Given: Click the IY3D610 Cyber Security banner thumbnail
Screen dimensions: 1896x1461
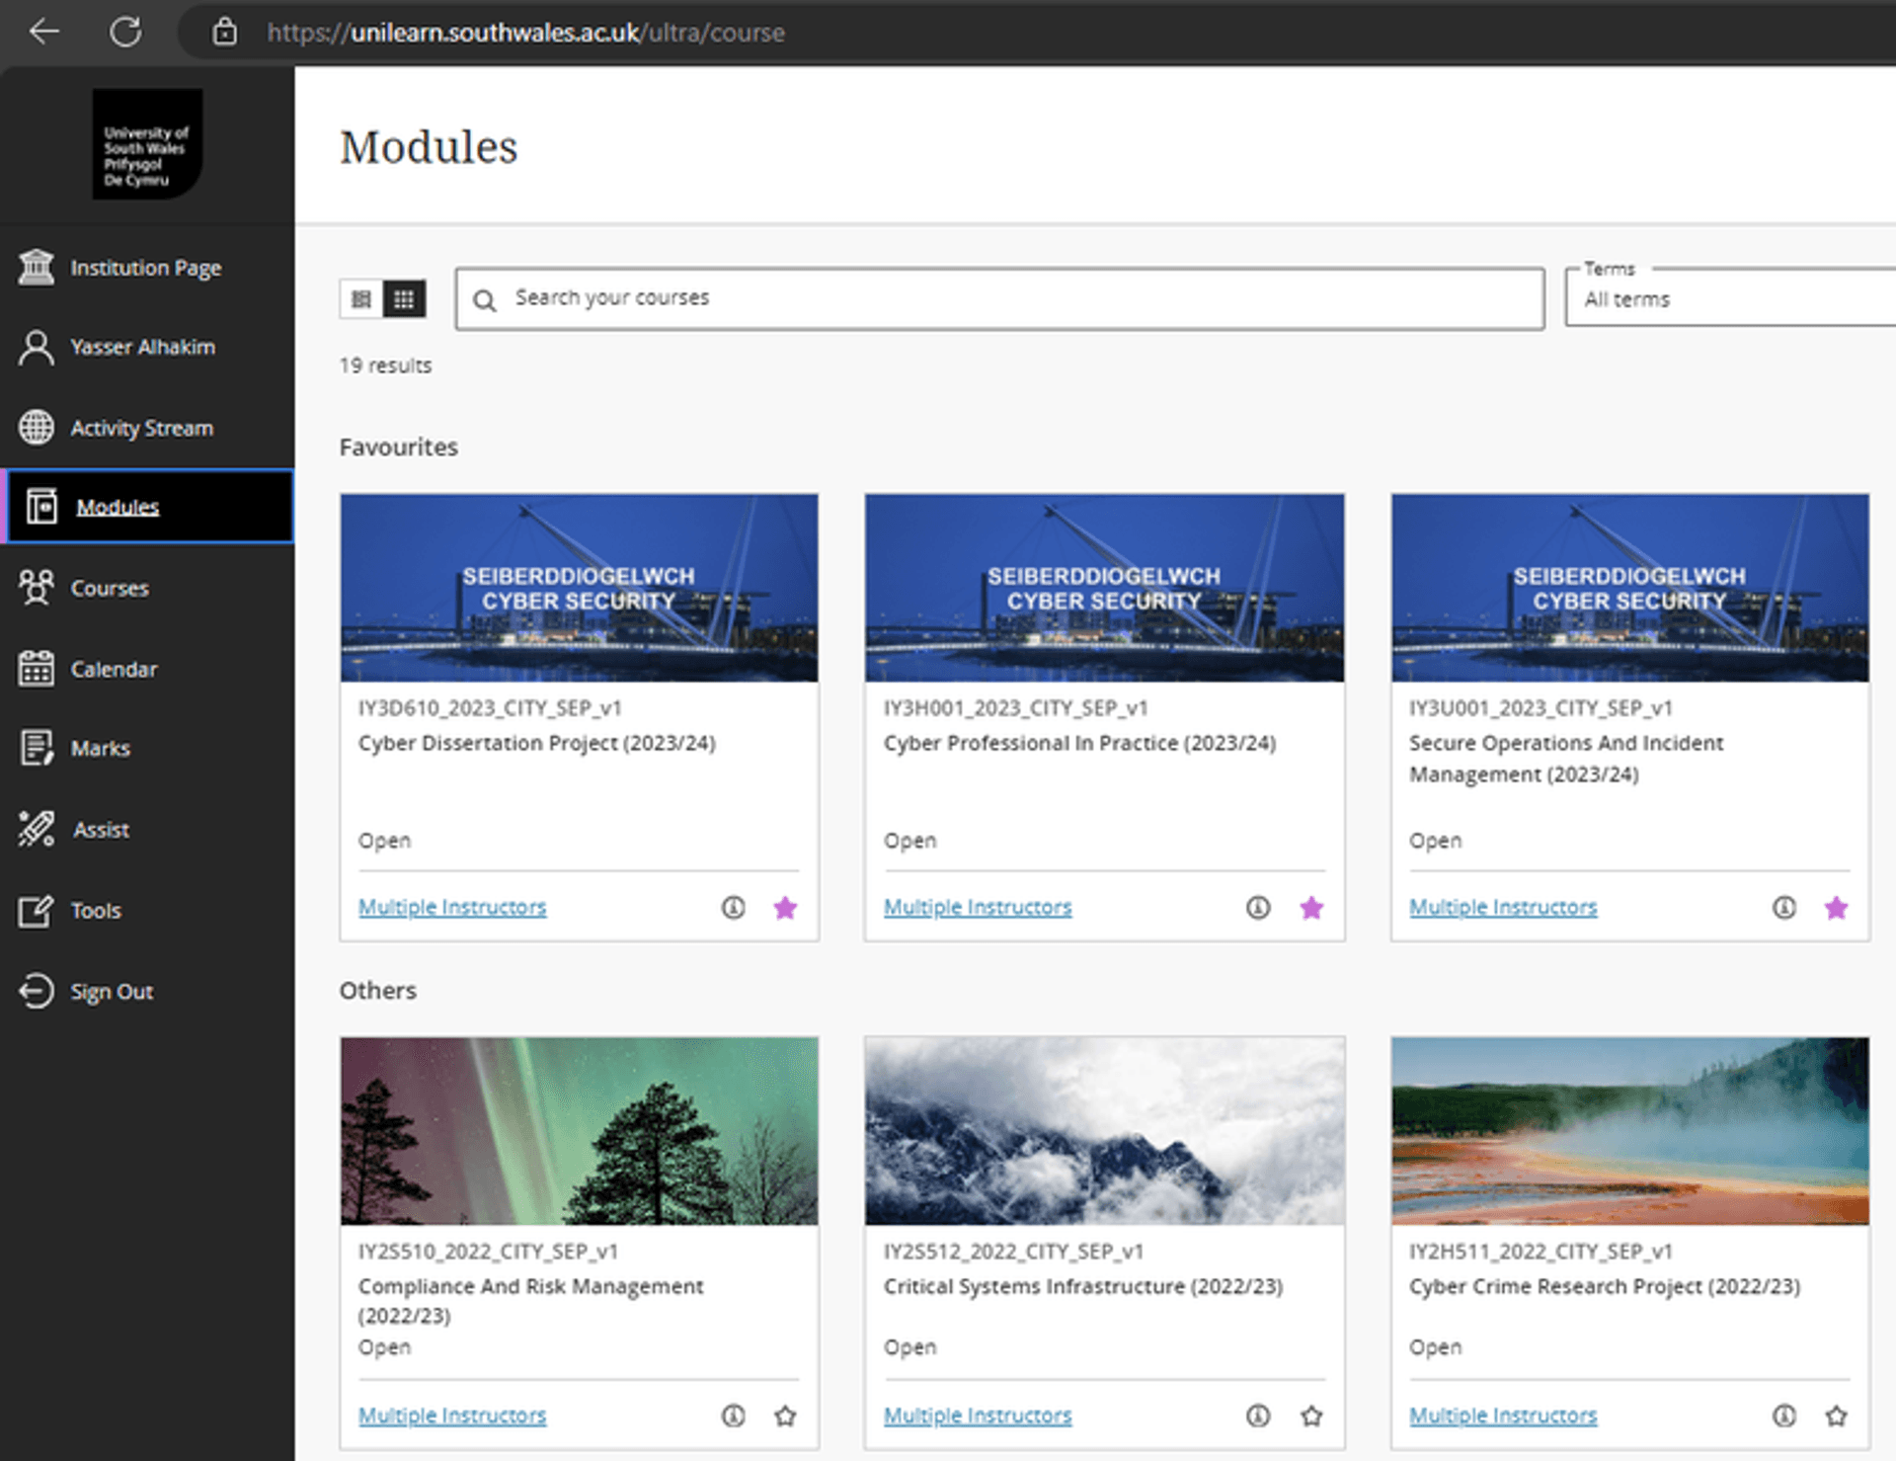Looking at the screenshot, I should click(x=580, y=588).
